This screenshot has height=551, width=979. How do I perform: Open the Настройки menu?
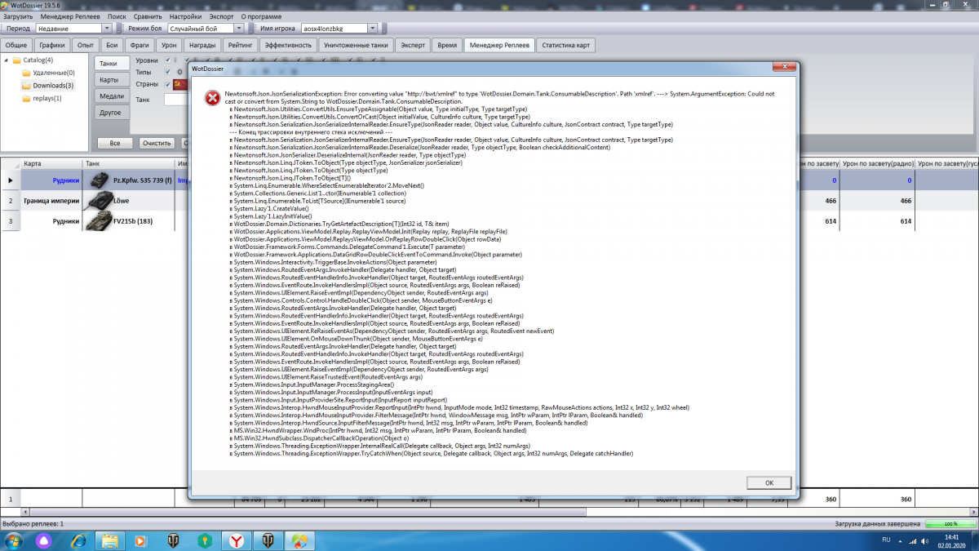pyautogui.click(x=186, y=16)
